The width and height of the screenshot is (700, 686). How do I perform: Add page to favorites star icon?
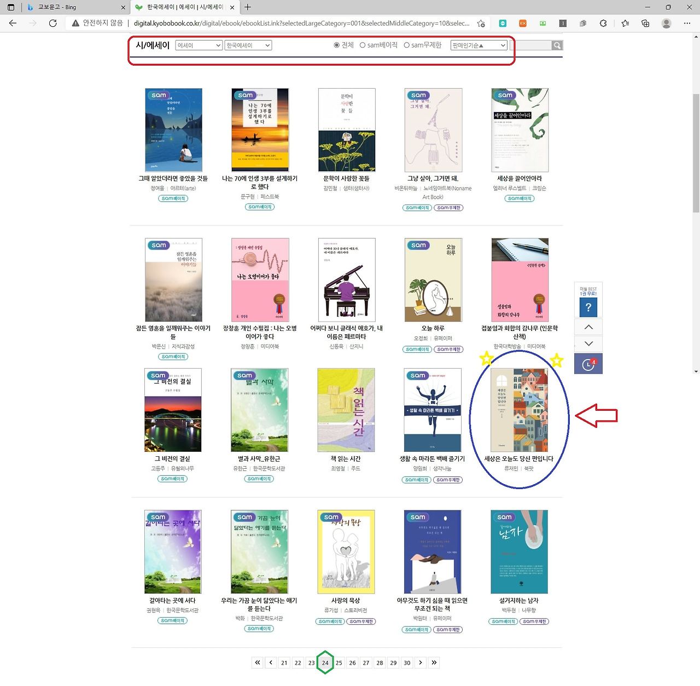(481, 24)
